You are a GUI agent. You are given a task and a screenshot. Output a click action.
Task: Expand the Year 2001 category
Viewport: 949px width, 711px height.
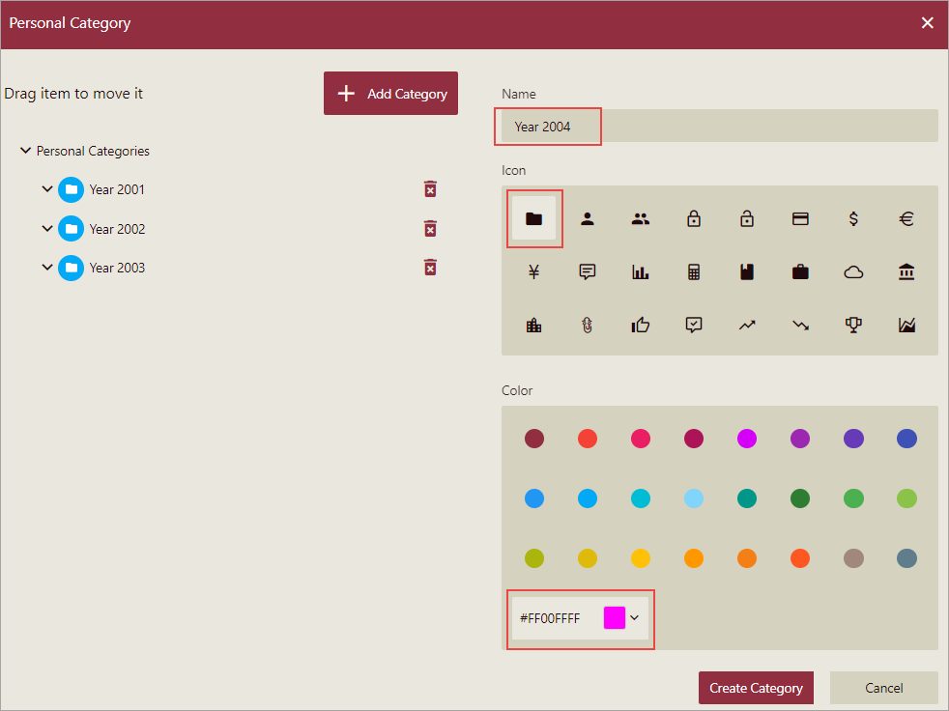click(x=47, y=189)
